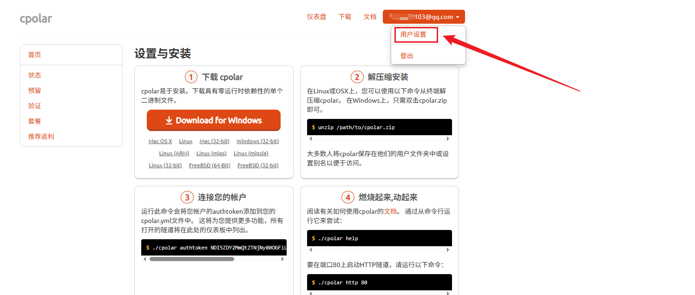This screenshot has height=295, width=695.
Task: Open the 文档 documentation link in header
Action: (x=370, y=17)
